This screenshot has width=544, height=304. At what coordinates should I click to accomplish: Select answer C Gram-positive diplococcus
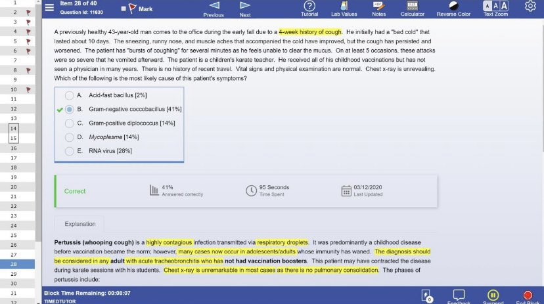coord(70,123)
